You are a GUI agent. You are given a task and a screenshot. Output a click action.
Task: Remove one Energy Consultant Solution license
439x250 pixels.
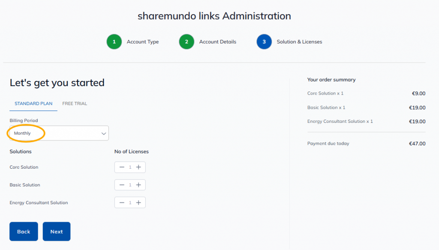coord(122,202)
